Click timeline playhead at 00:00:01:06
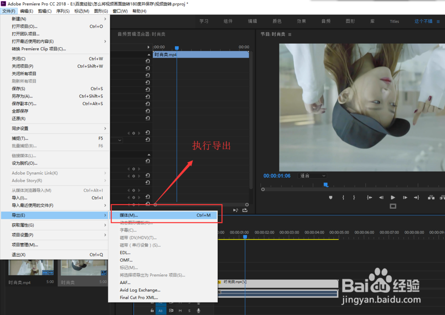 click(x=245, y=237)
